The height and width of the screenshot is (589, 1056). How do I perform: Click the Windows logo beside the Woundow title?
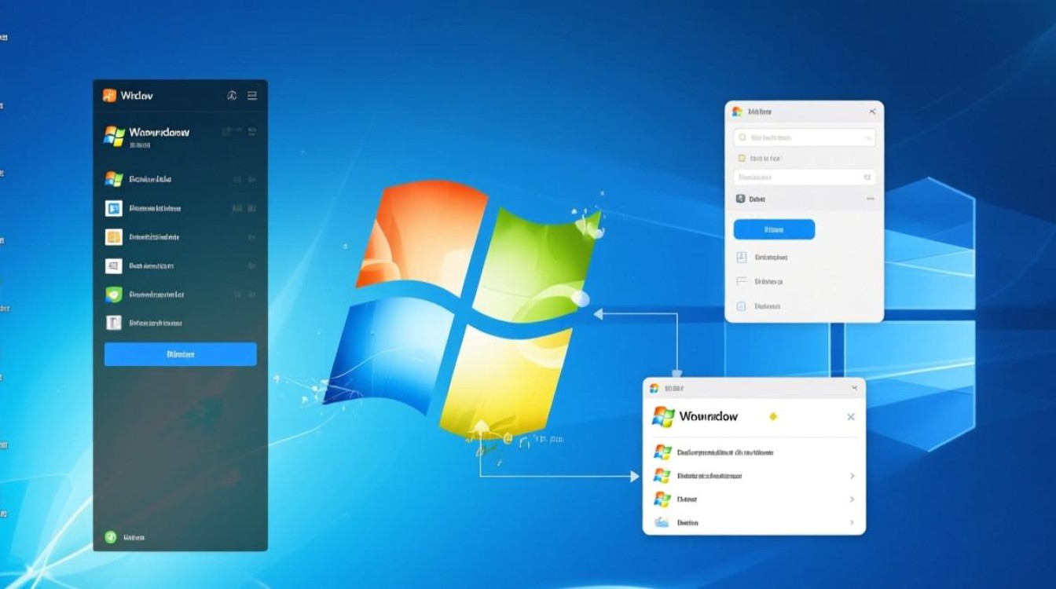pos(663,416)
